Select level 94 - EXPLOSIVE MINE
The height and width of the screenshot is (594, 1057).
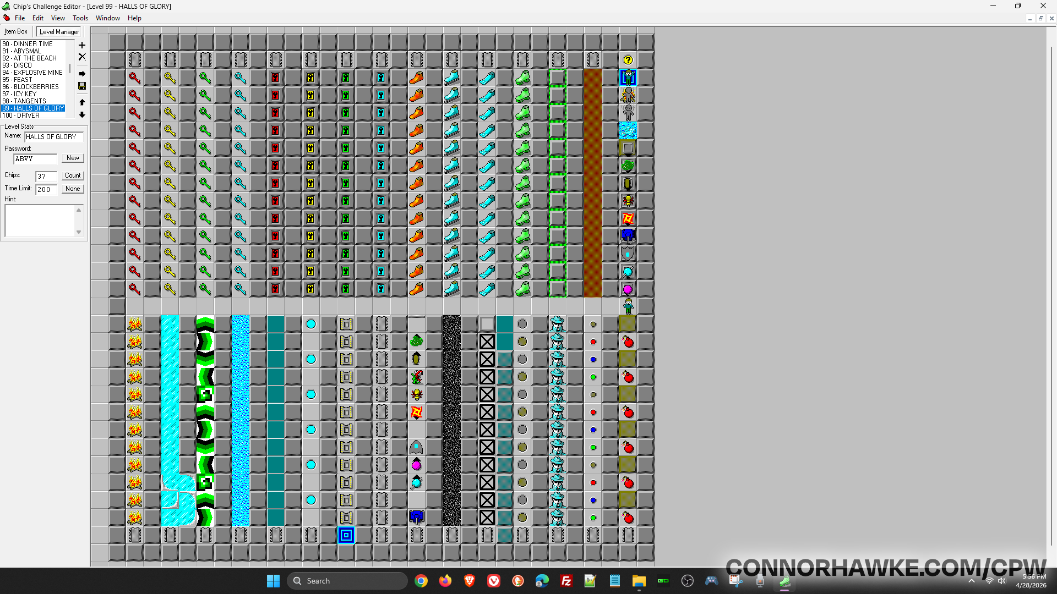tap(32, 73)
